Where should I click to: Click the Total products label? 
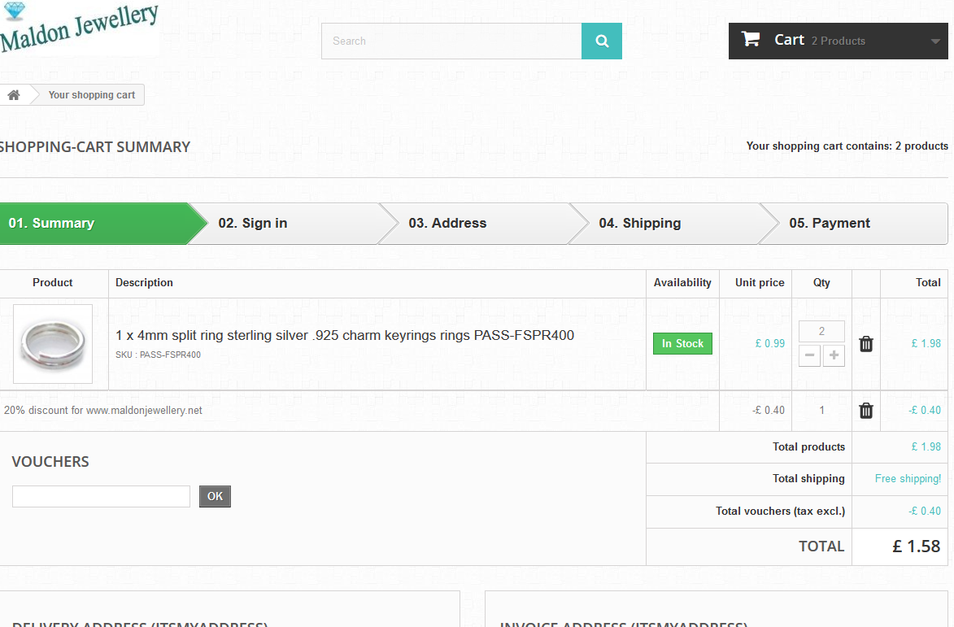(808, 447)
